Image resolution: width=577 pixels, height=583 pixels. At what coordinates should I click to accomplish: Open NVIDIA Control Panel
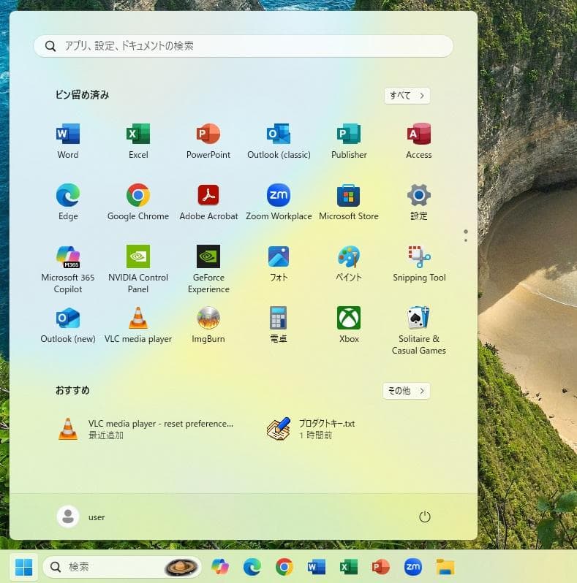138,269
